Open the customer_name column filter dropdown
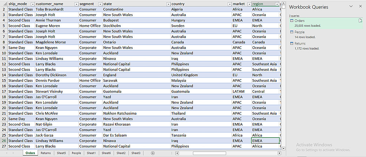Screen dimensions: 366x157 pyautogui.click(x=76, y=4)
